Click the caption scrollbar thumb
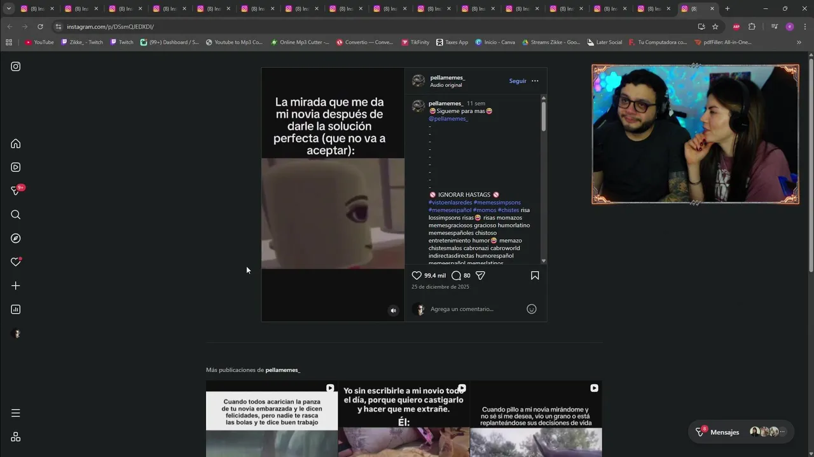Viewport: 814px width, 457px height. [544, 116]
